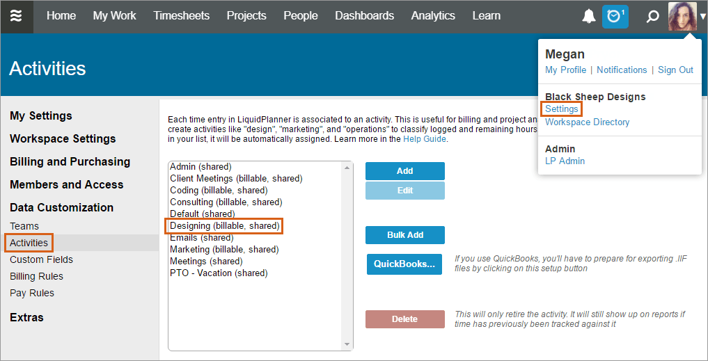
Task: Open the notifications bell icon
Action: pos(588,16)
